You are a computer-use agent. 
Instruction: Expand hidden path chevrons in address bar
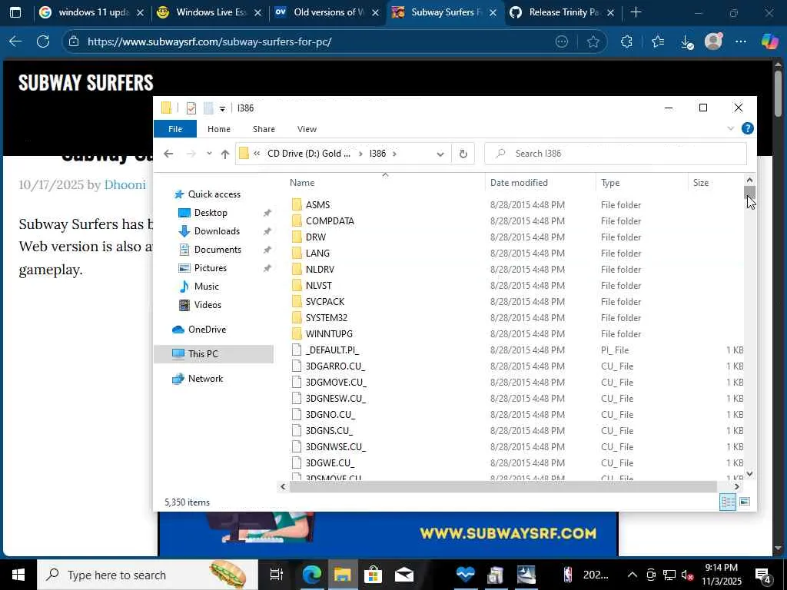tap(257, 154)
